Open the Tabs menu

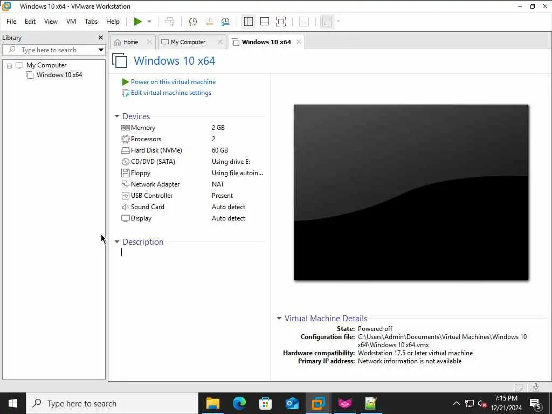(91, 22)
